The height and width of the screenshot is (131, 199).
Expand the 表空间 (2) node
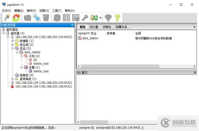pos(13,45)
